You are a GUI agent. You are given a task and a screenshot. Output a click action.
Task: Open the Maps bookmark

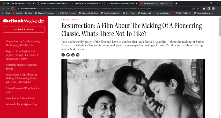tap(29, 13)
